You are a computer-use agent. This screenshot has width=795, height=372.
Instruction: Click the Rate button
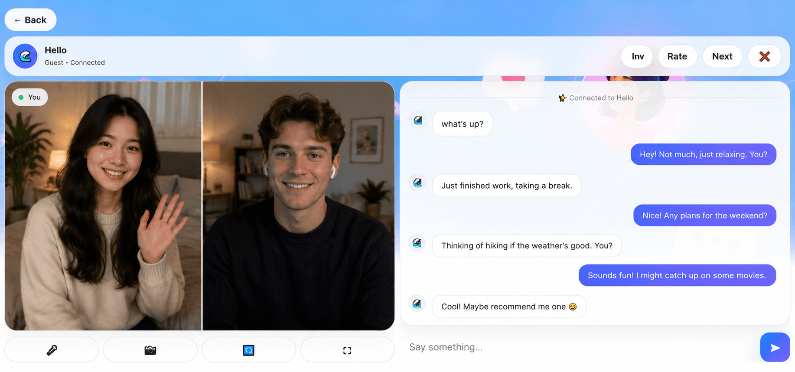(677, 56)
